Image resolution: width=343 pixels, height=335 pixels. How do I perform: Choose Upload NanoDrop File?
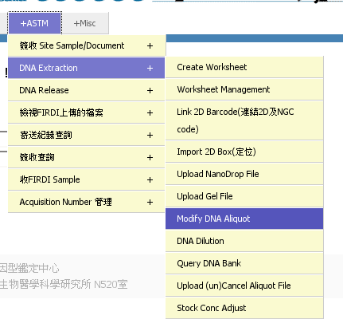244,174
